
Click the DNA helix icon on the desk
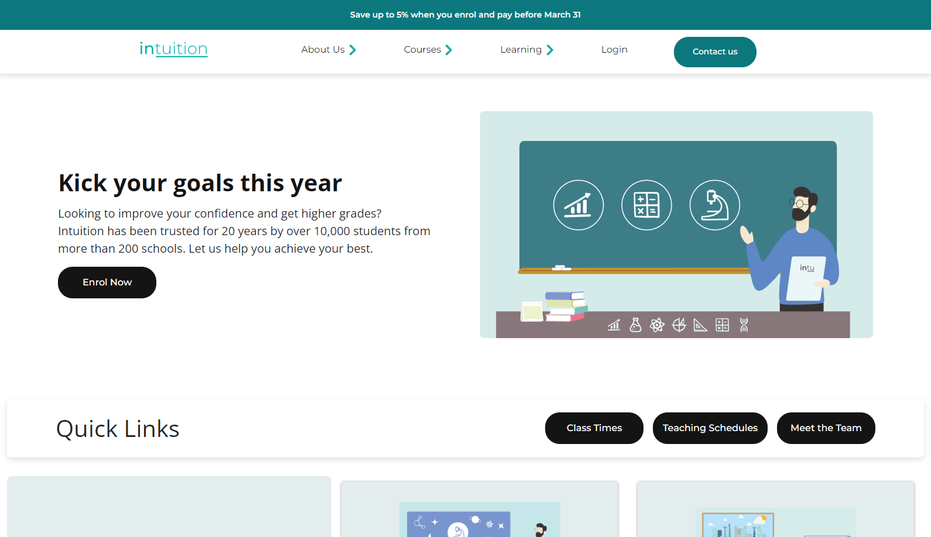click(x=744, y=325)
